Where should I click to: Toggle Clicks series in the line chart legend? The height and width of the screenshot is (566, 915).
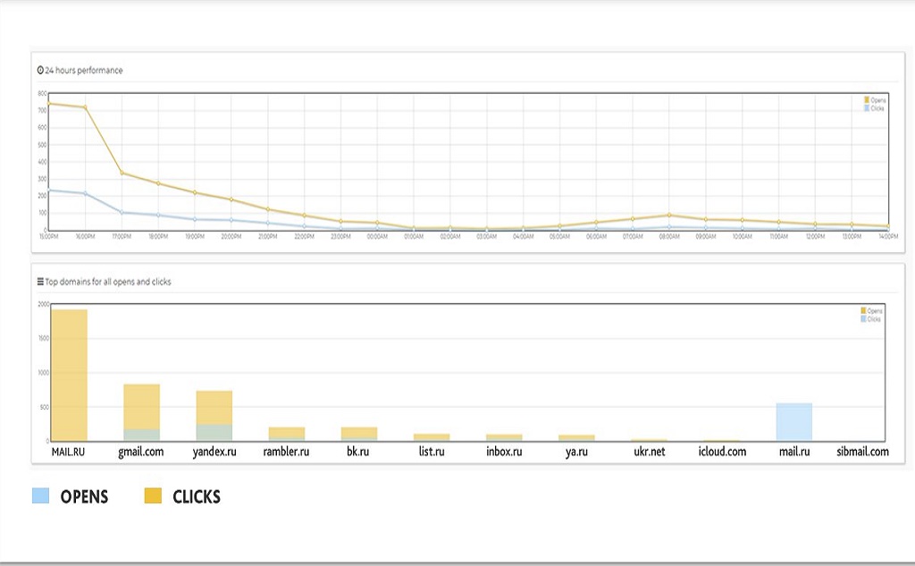tap(874, 108)
